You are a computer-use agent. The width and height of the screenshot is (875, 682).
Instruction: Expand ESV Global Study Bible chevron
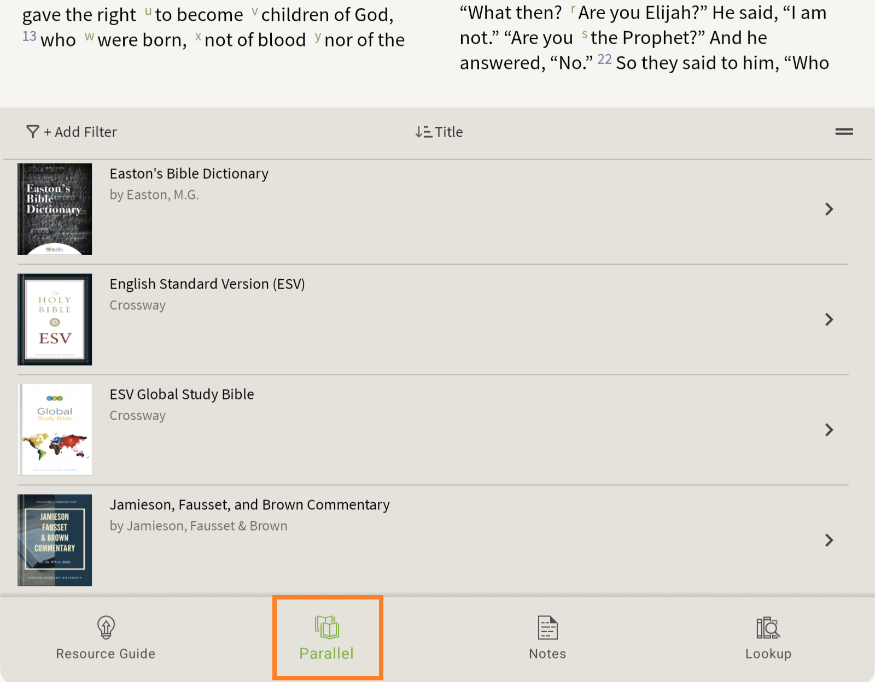829,430
